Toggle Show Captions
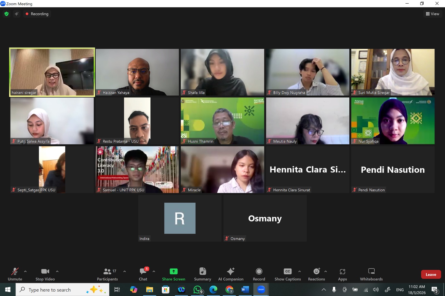 click(288, 274)
